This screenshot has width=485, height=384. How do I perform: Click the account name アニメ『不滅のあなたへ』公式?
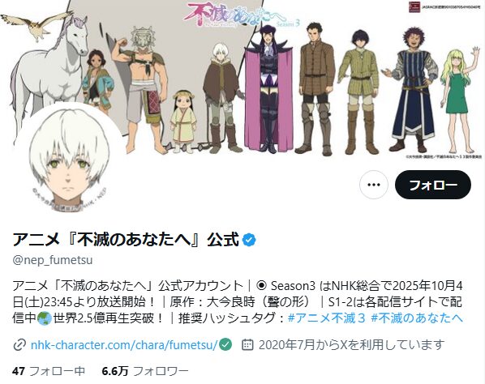pos(126,240)
